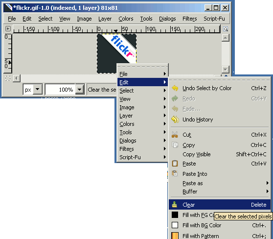The image size is (273, 239).
Task: Open the 100% zoom dropdown arrow
Action: (x=80, y=90)
